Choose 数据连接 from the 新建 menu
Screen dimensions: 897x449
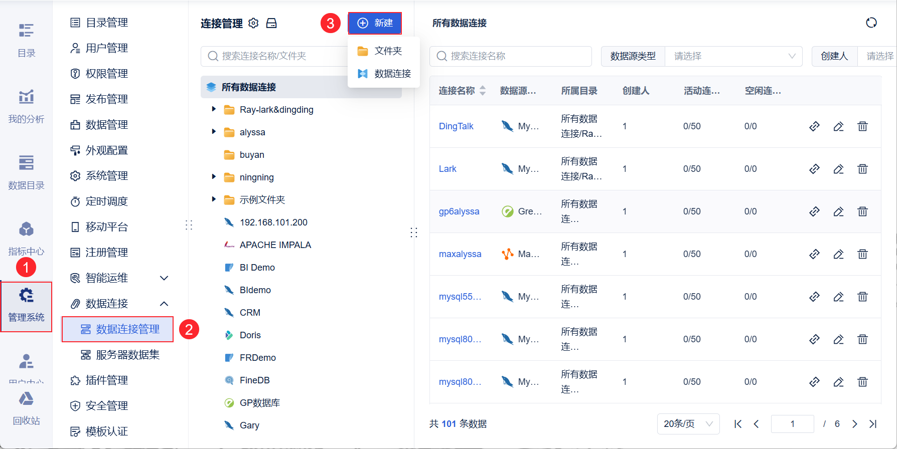click(384, 74)
